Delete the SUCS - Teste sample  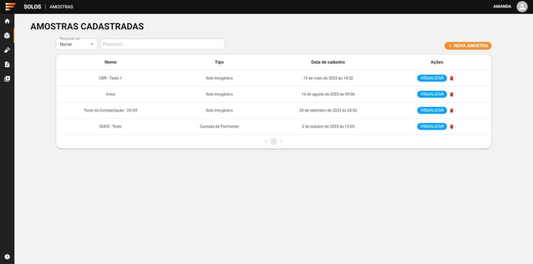[452, 127]
